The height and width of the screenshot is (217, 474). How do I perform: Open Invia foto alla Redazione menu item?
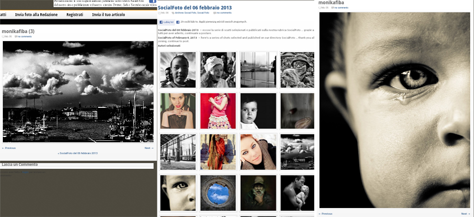click(36, 15)
